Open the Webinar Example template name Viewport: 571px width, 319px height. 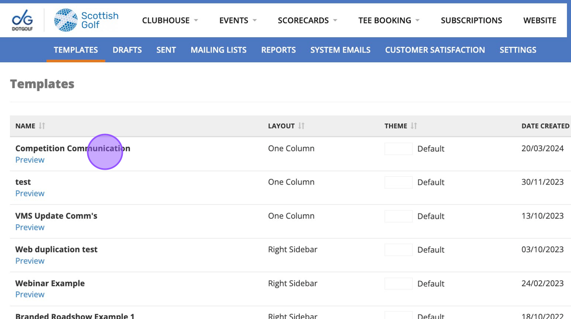coord(50,283)
